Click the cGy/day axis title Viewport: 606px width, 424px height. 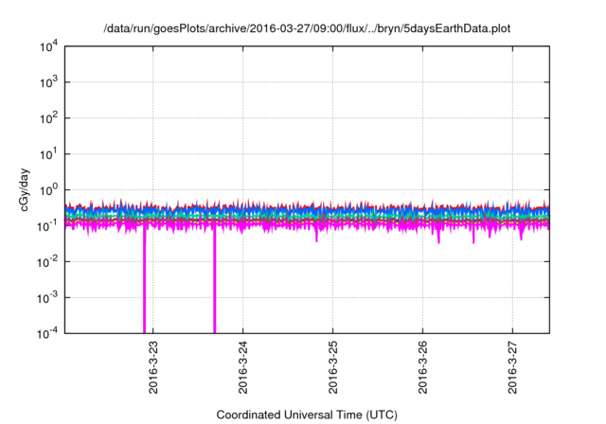coord(24,189)
